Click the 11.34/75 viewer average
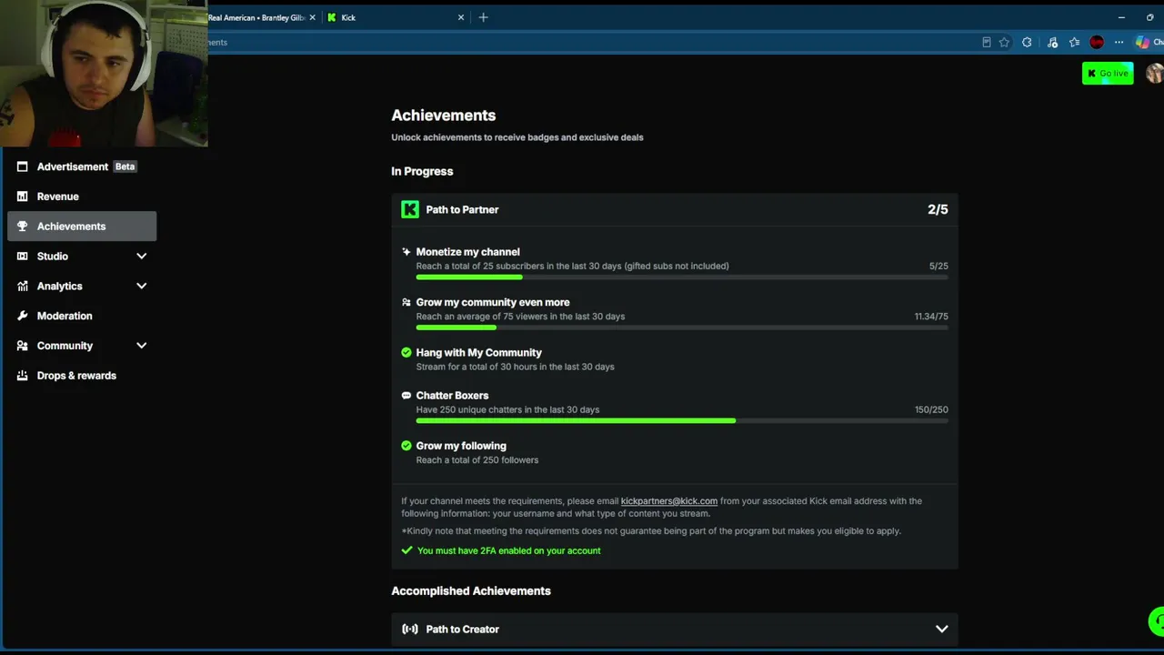 (931, 317)
